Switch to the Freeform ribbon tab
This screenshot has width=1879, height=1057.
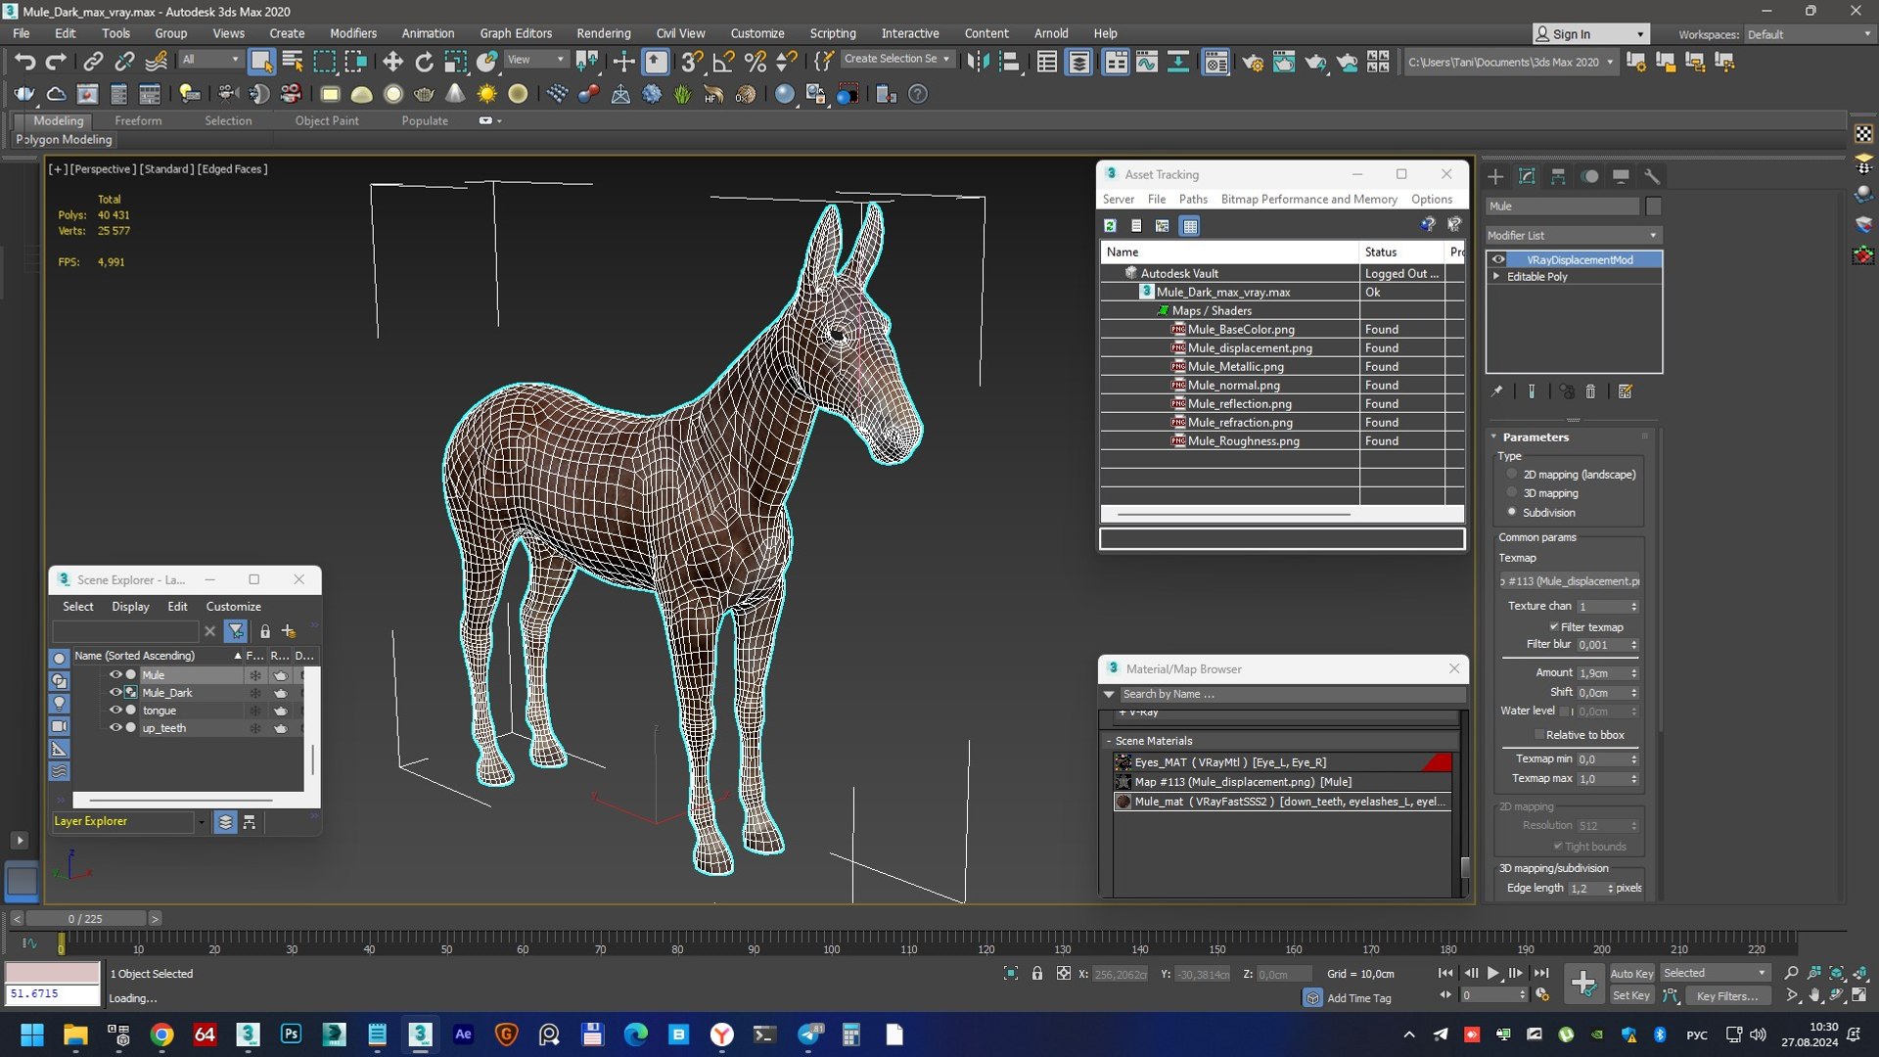coord(138,120)
